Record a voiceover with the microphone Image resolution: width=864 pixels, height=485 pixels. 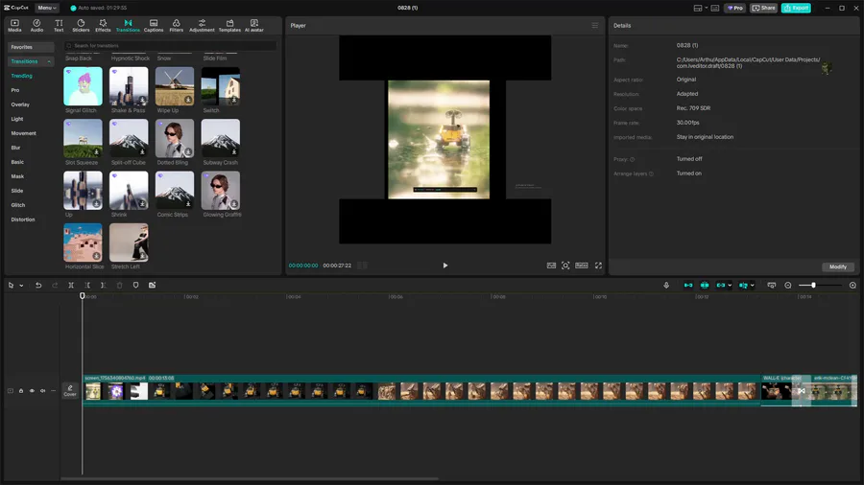(666, 285)
